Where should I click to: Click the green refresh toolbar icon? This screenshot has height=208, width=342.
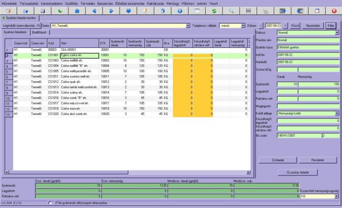(213, 11)
